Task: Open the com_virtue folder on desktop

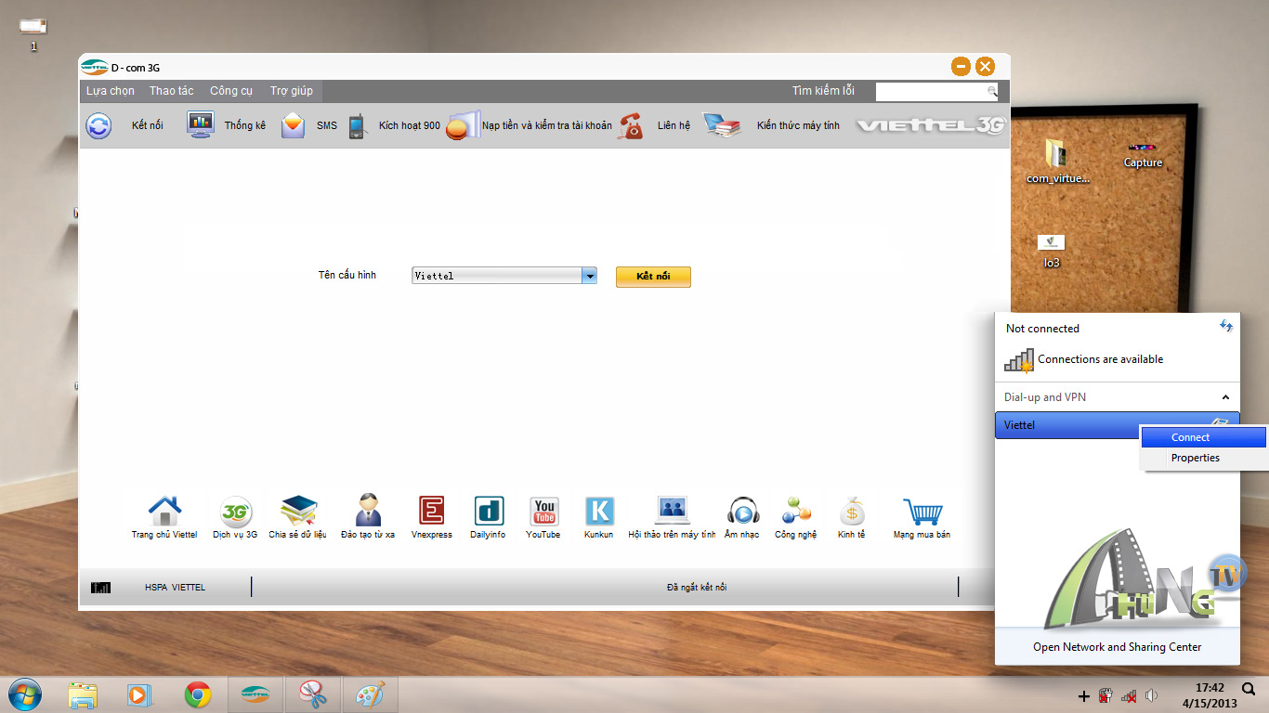Action: [x=1058, y=162]
